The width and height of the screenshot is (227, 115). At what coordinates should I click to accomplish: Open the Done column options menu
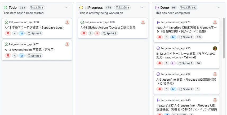tap(218, 7)
